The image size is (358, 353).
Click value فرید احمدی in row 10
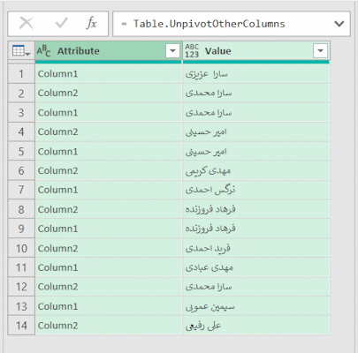tap(256, 248)
